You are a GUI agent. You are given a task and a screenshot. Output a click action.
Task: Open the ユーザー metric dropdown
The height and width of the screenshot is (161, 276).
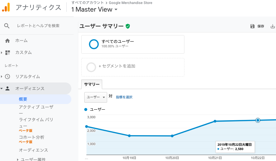pos(96,97)
